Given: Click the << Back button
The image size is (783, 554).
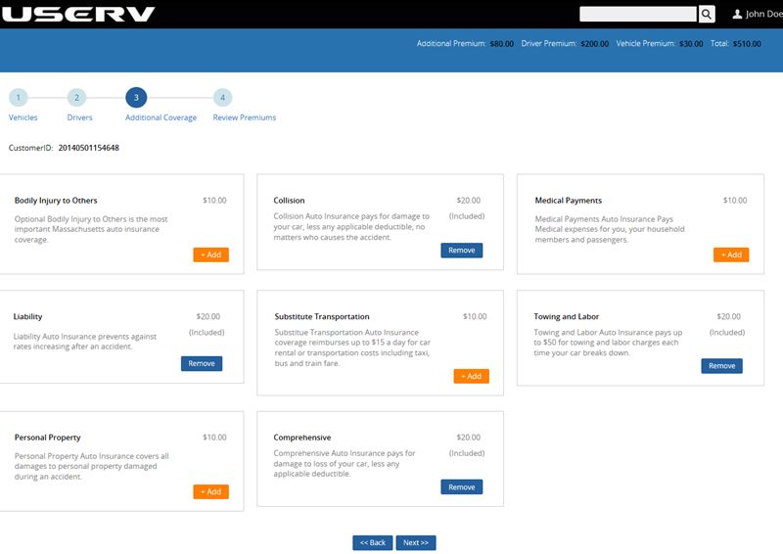Looking at the screenshot, I should pos(373,542).
